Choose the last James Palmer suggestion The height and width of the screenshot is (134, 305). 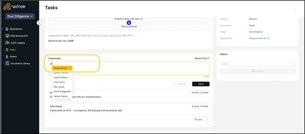pyautogui.click(x=62, y=96)
